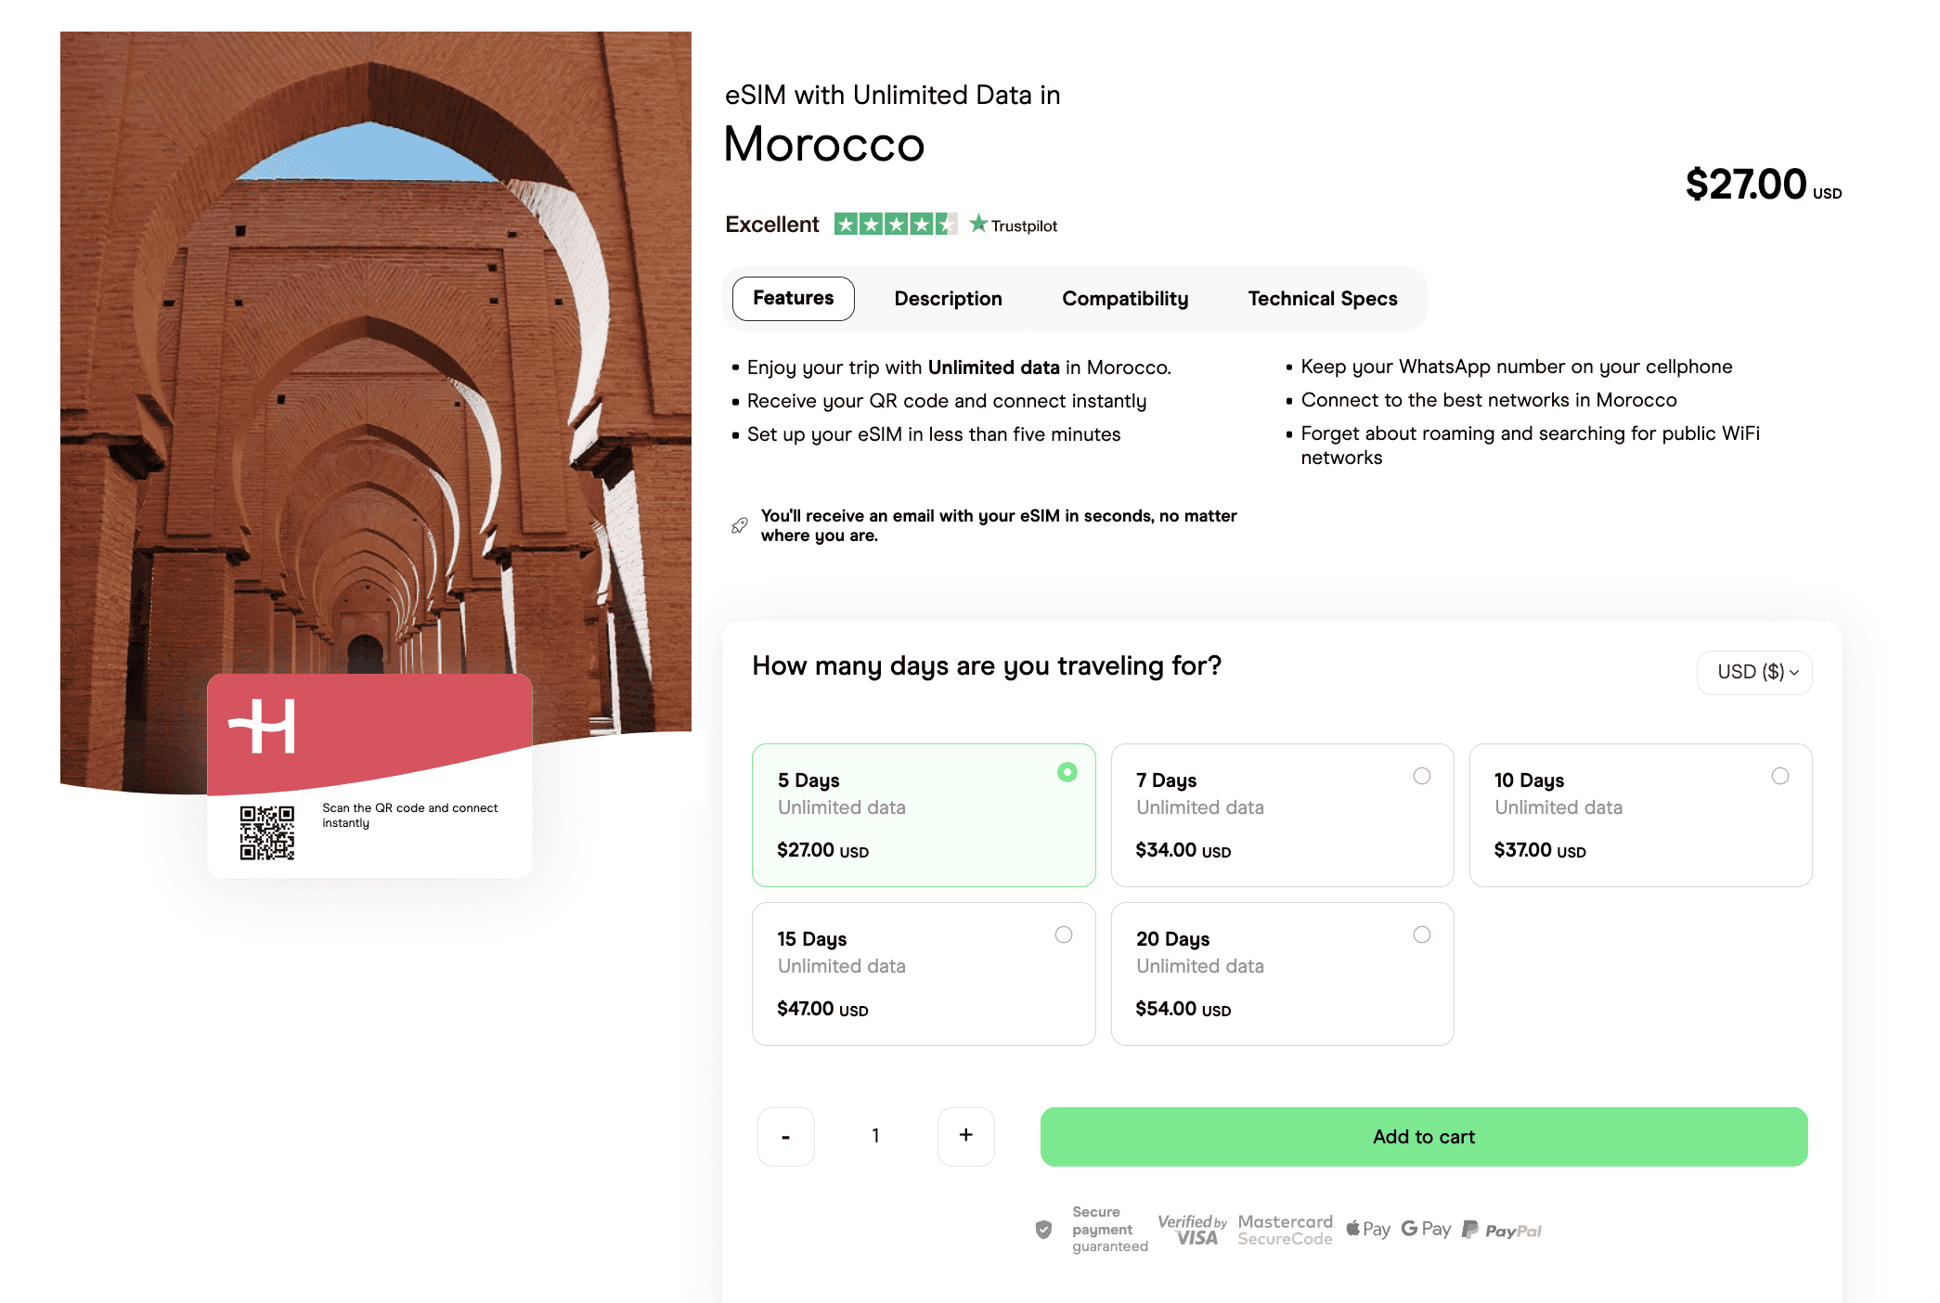Screen dimensions: 1940x1303
Task: Open the USD ($) currency dropdown
Action: [1754, 672]
